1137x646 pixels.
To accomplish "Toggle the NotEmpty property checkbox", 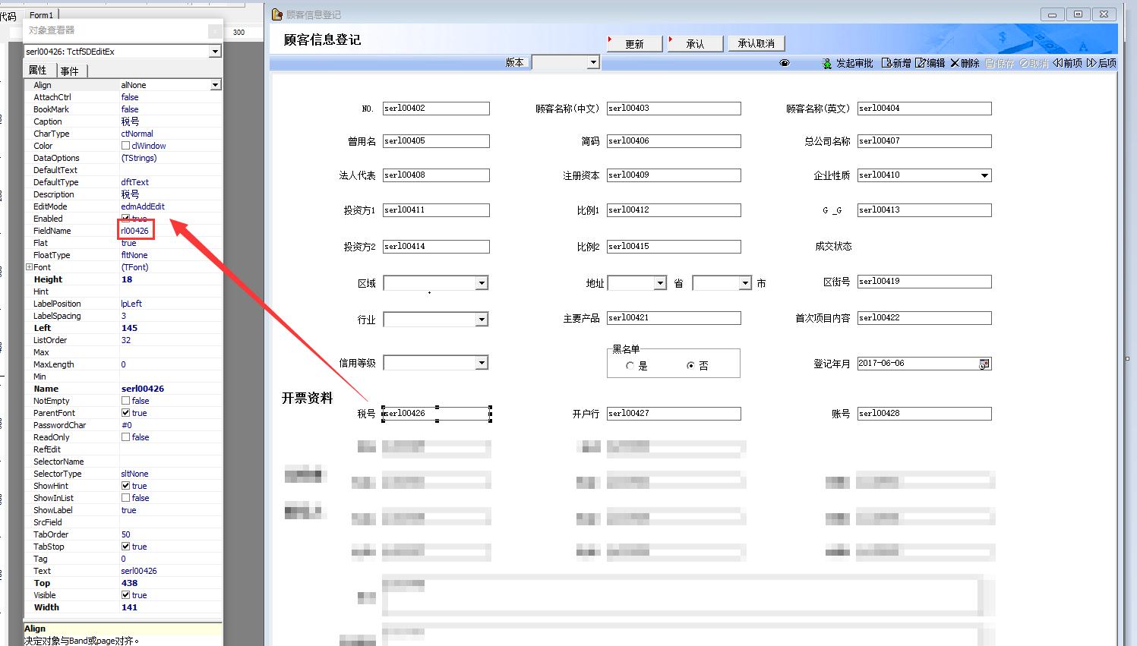I will pyautogui.click(x=125, y=401).
